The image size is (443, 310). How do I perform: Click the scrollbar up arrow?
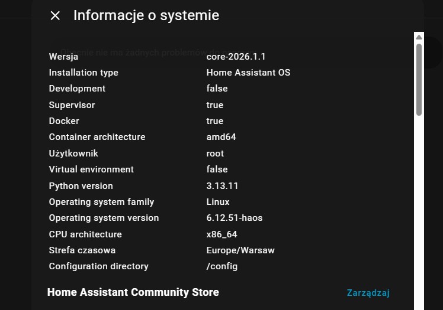coord(419,37)
